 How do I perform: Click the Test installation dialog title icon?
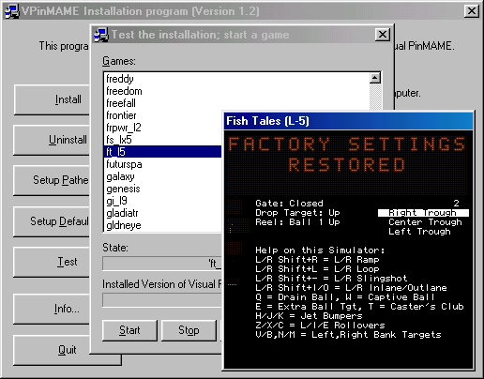pos(101,35)
